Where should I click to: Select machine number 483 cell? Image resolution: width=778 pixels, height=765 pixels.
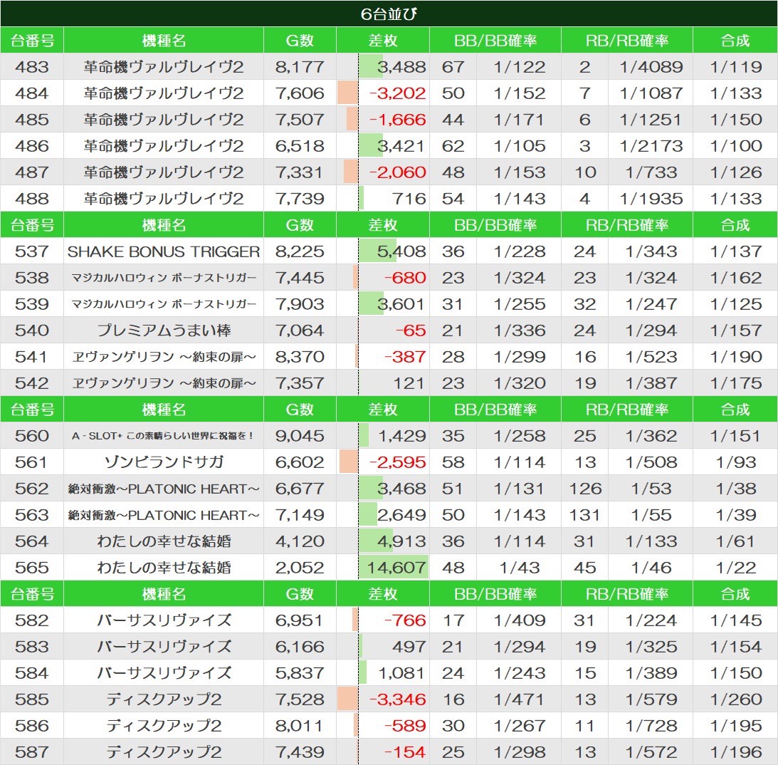[32, 66]
